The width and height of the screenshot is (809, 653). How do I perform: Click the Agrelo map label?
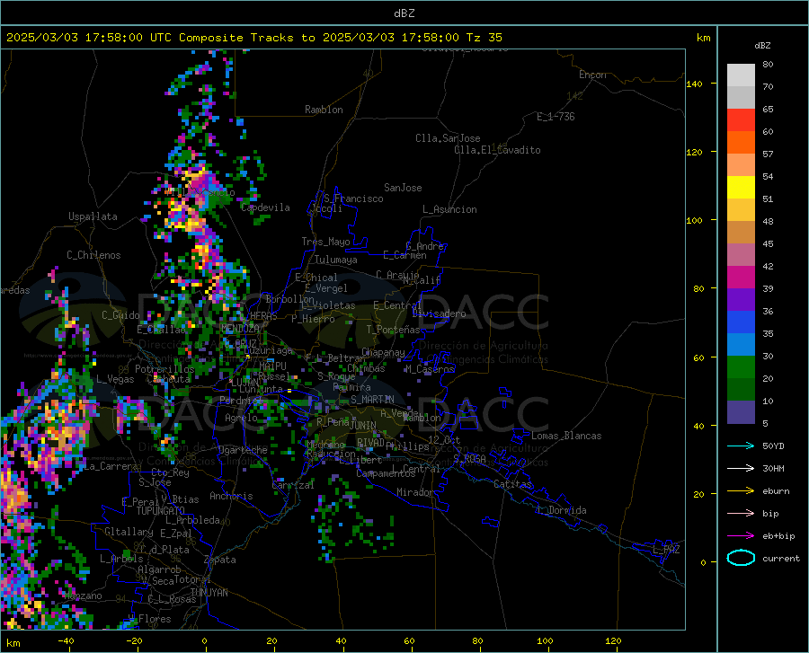(241, 418)
